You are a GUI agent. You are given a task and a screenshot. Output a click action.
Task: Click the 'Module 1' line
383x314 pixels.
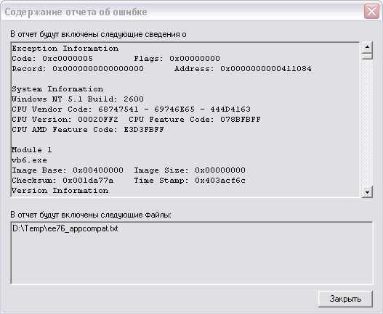click(32, 149)
